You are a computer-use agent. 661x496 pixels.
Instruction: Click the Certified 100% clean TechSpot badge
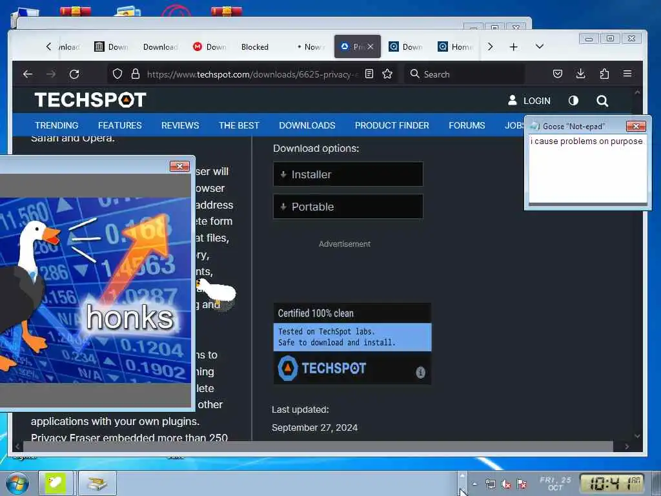[352, 344]
